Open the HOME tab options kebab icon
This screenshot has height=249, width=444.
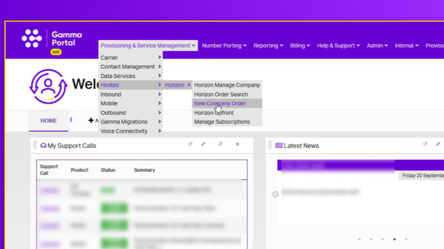(x=71, y=120)
